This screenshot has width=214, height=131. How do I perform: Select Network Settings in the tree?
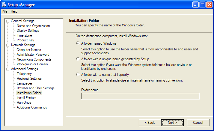tap(23, 45)
